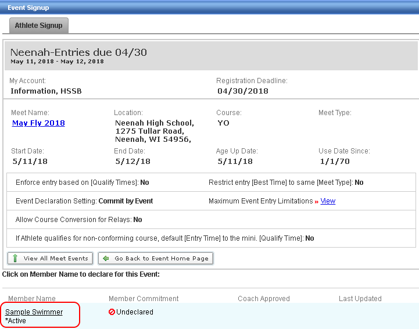Click green up-arrow icon on View All Meet Events
419x329 pixels.
[15, 258]
